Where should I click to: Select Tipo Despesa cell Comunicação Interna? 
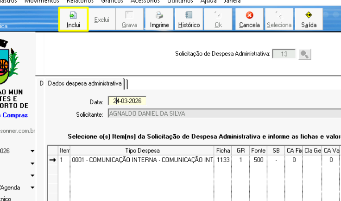142,160
